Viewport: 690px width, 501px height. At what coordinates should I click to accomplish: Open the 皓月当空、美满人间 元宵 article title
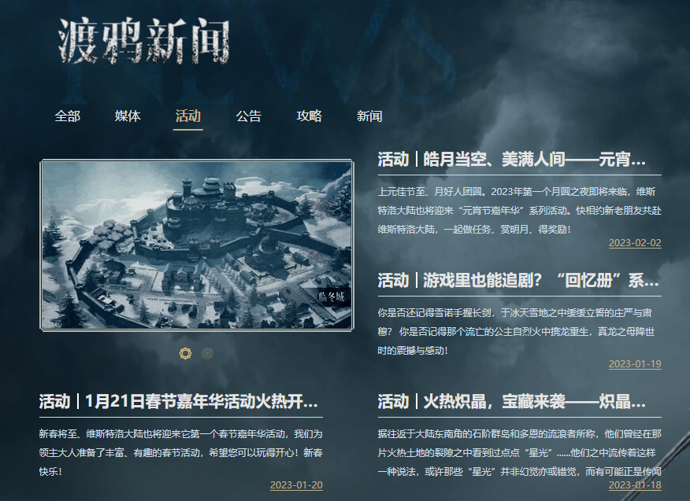[x=511, y=159]
